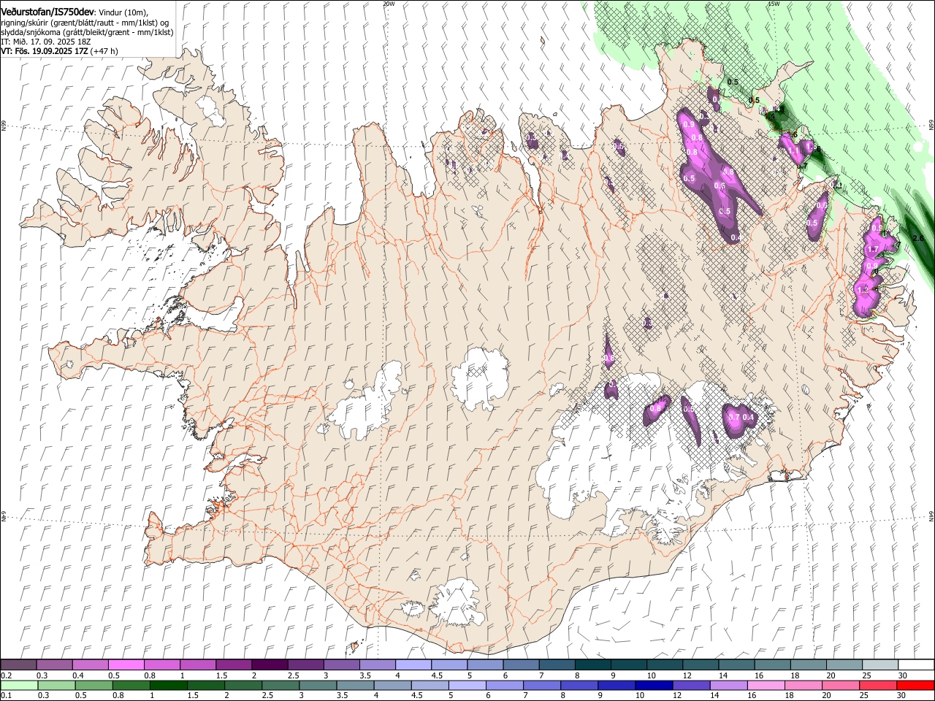Viewport: 935px width, 701px height.
Task: Select the bright red 30 swatch in lower scale
Action: 915,686
